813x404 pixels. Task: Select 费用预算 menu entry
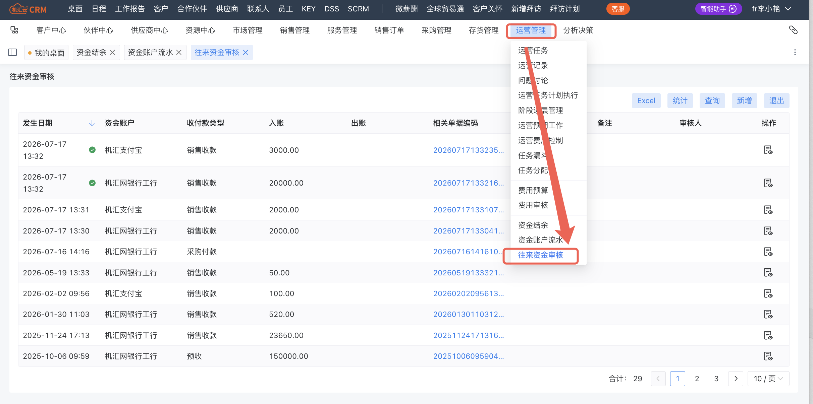(x=533, y=190)
